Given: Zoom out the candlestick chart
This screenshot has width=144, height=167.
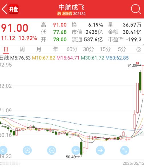Looking at the screenshot, I should (52, 150).
